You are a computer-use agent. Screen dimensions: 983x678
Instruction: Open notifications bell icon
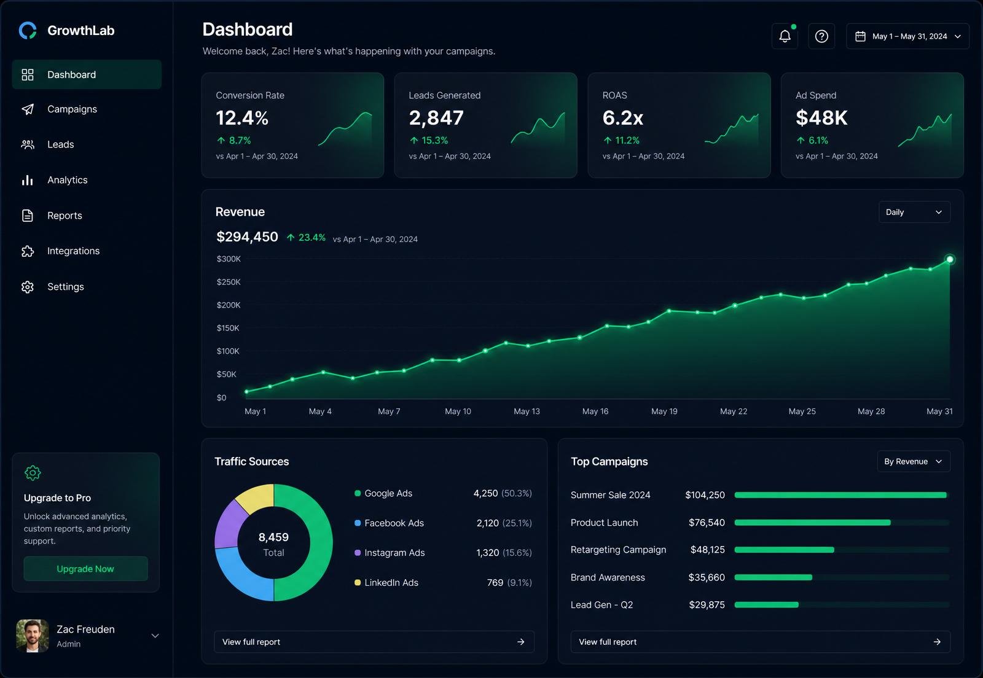coord(785,36)
